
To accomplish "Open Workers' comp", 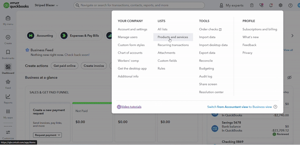I will click(x=128, y=61).
